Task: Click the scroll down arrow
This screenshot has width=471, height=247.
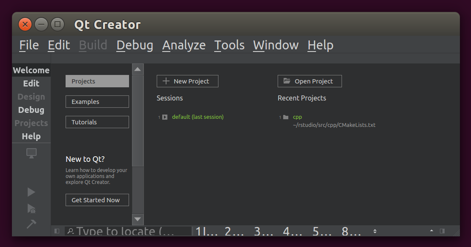Action: 138,219
